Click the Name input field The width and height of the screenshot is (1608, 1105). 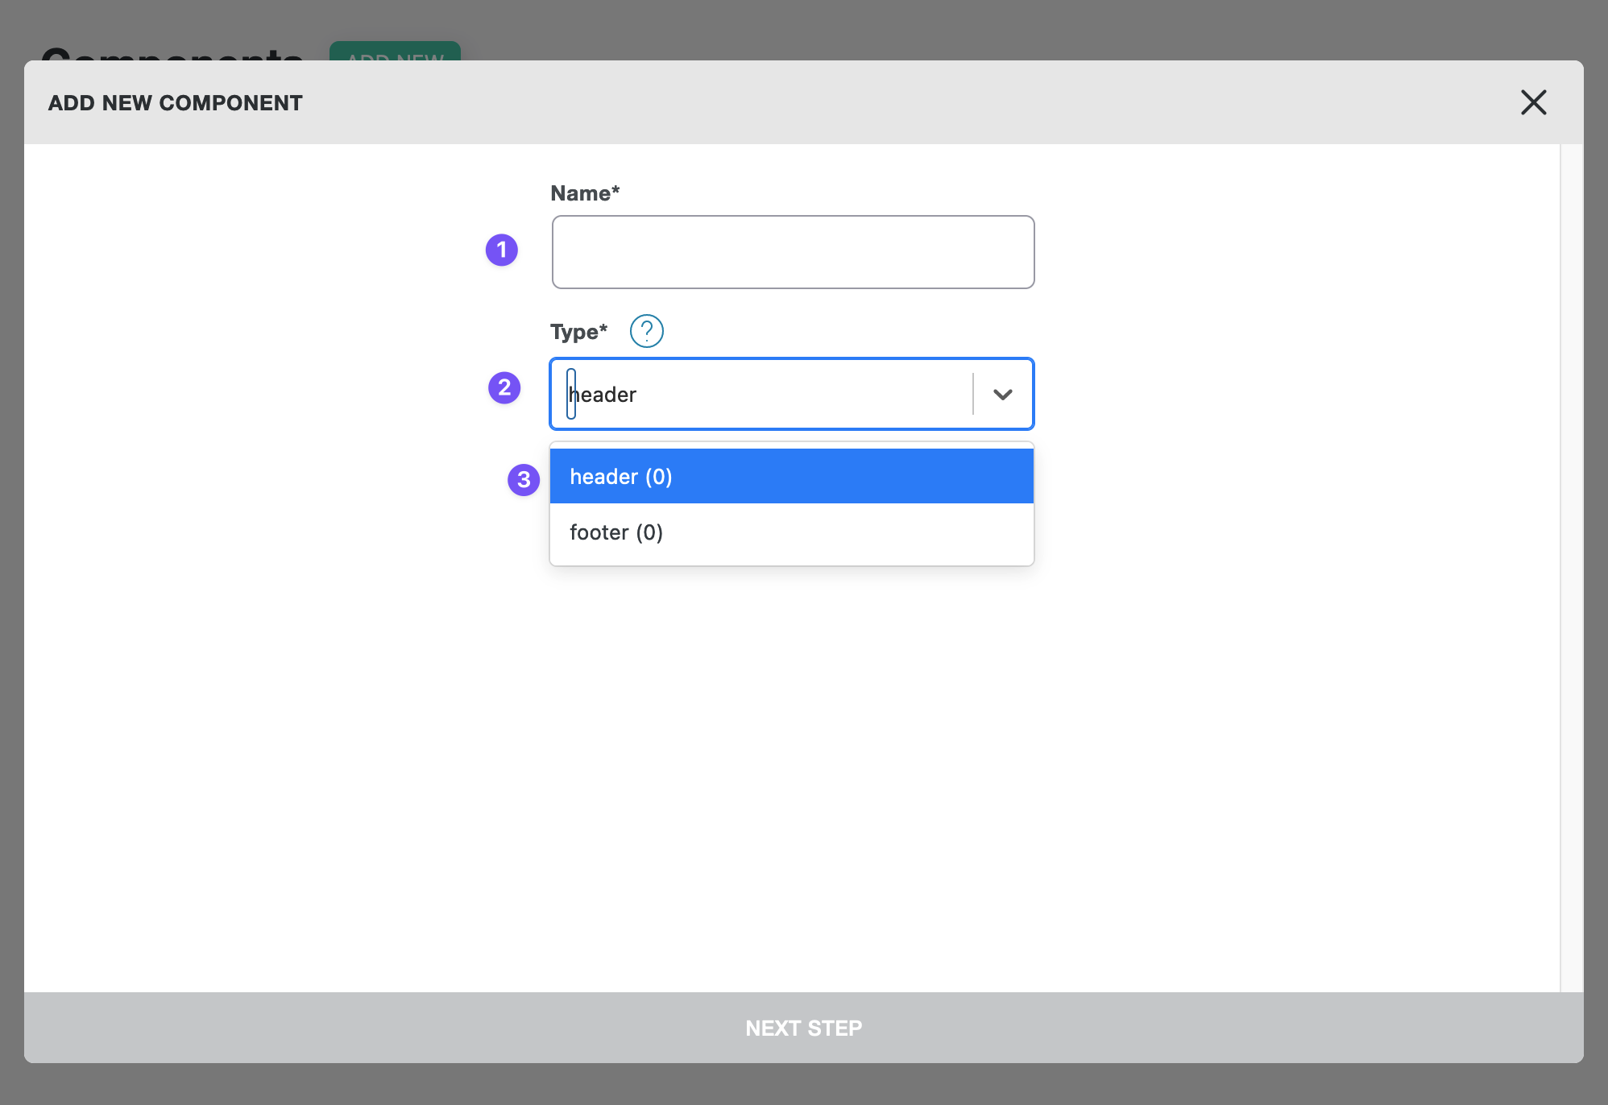click(792, 251)
